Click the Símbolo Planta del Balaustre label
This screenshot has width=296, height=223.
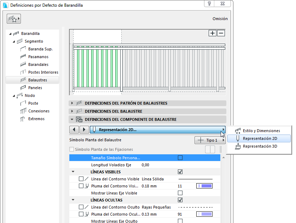pyautogui.click(x=95, y=140)
